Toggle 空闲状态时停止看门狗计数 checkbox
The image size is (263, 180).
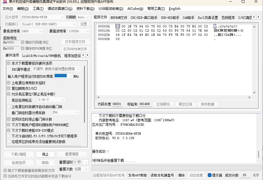click(x=9, y=119)
